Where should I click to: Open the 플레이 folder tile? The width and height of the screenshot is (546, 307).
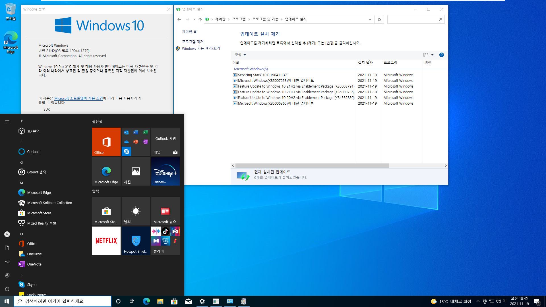(x=165, y=240)
